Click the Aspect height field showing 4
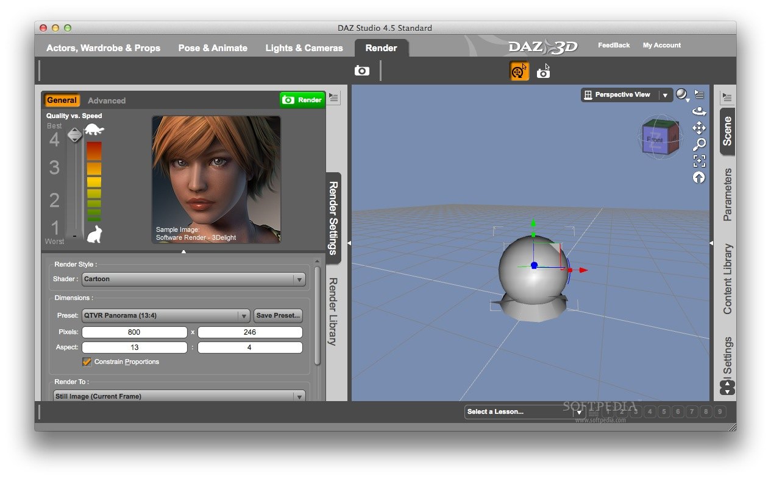Image resolution: width=771 pixels, height=479 pixels. pyautogui.click(x=250, y=348)
